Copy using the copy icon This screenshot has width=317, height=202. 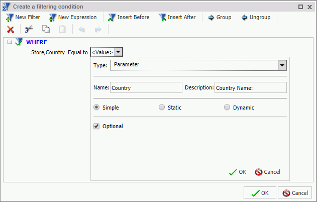(x=46, y=29)
